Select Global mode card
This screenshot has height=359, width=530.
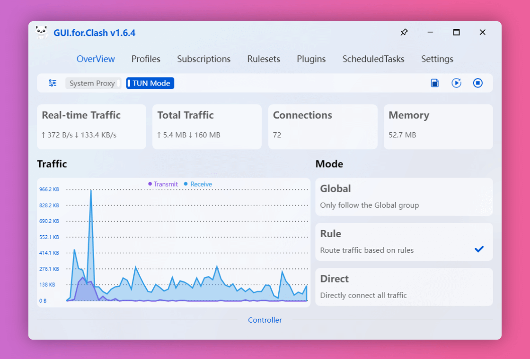click(x=404, y=197)
